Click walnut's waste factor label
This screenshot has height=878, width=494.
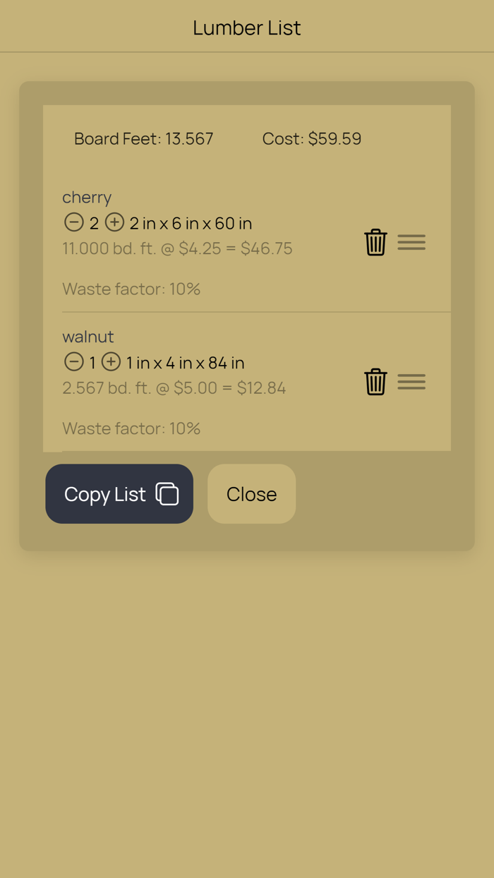click(x=131, y=428)
